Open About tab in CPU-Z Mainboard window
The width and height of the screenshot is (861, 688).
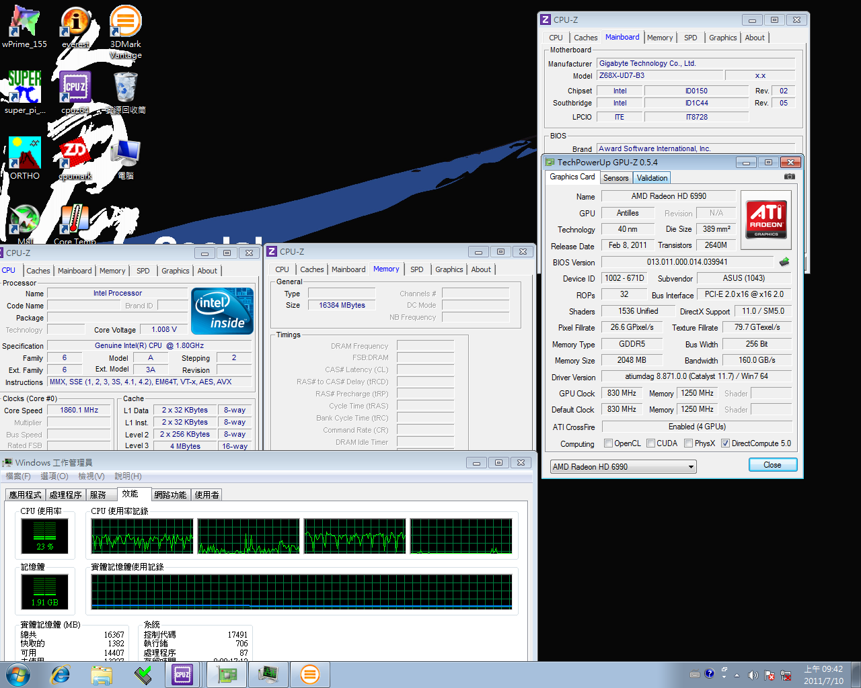point(754,38)
